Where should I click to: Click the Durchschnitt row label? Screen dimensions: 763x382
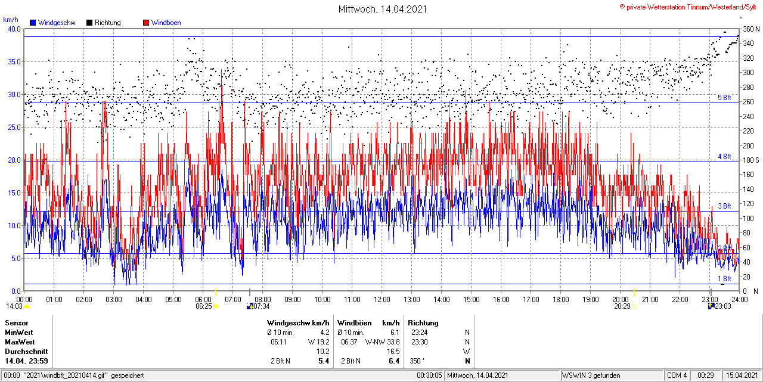point(25,351)
